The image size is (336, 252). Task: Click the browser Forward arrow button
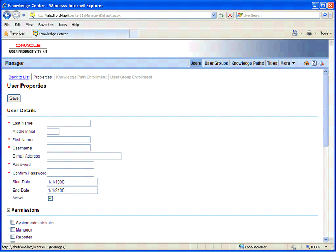[x=16, y=15]
